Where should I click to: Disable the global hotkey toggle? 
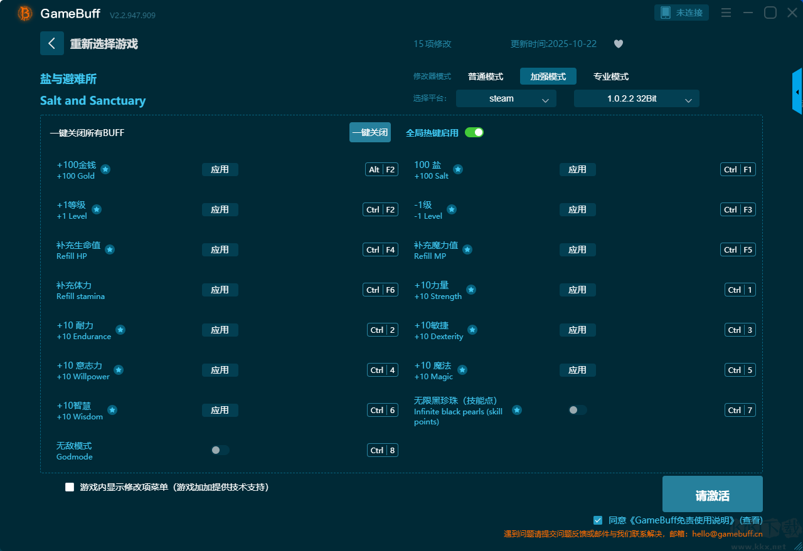pyautogui.click(x=474, y=132)
